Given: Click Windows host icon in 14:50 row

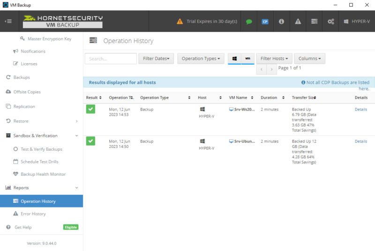Looking at the screenshot, I should (x=202, y=141).
